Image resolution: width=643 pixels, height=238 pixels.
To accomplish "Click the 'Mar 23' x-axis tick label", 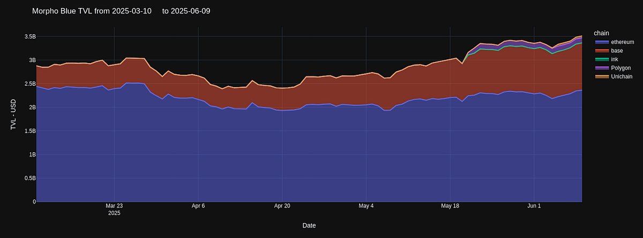I will click(x=114, y=205).
